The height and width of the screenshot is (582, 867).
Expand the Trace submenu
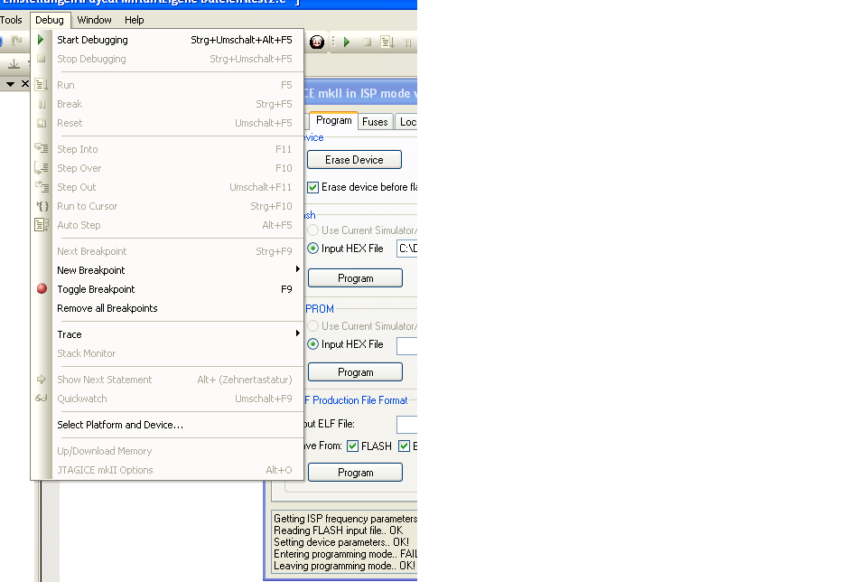pos(167,334)
